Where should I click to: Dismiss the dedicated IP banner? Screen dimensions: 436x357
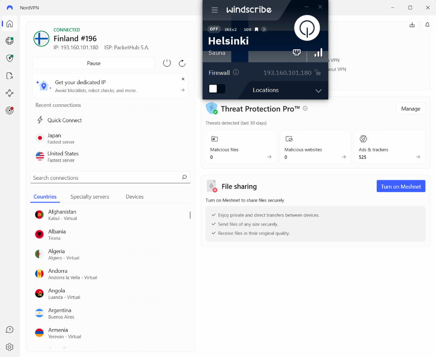183,79
